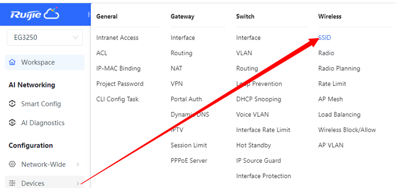Open CLI Config Task
The width and height of the screenshot is (396, 188).
click(x=117, y=99)
